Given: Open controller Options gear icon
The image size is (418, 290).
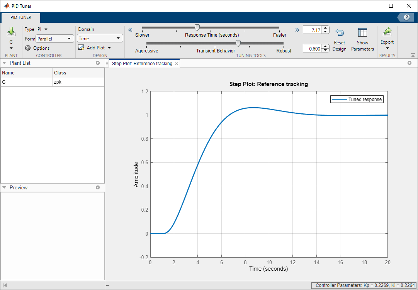Looking at the screenshot, I should pyautogui.click(x=28, y=48).
